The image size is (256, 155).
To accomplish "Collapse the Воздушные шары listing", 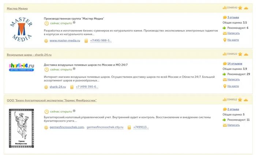I will click(246, 54).
